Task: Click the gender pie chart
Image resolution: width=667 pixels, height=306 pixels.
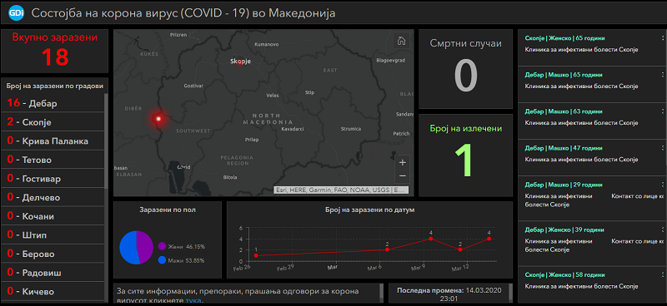Action: click(136, 248)
